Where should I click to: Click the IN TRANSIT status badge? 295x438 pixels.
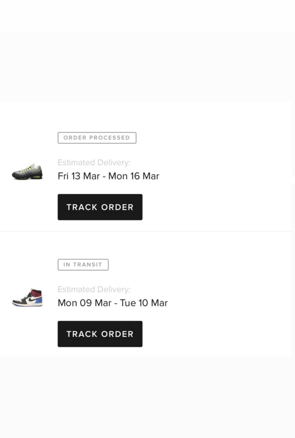click(x=83, y=265)
